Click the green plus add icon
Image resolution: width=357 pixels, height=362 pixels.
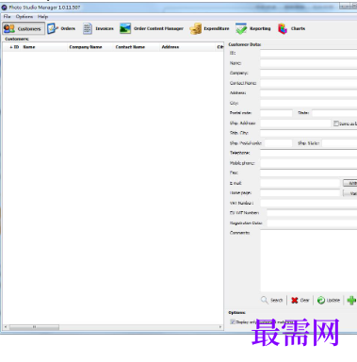coord(351,300)
